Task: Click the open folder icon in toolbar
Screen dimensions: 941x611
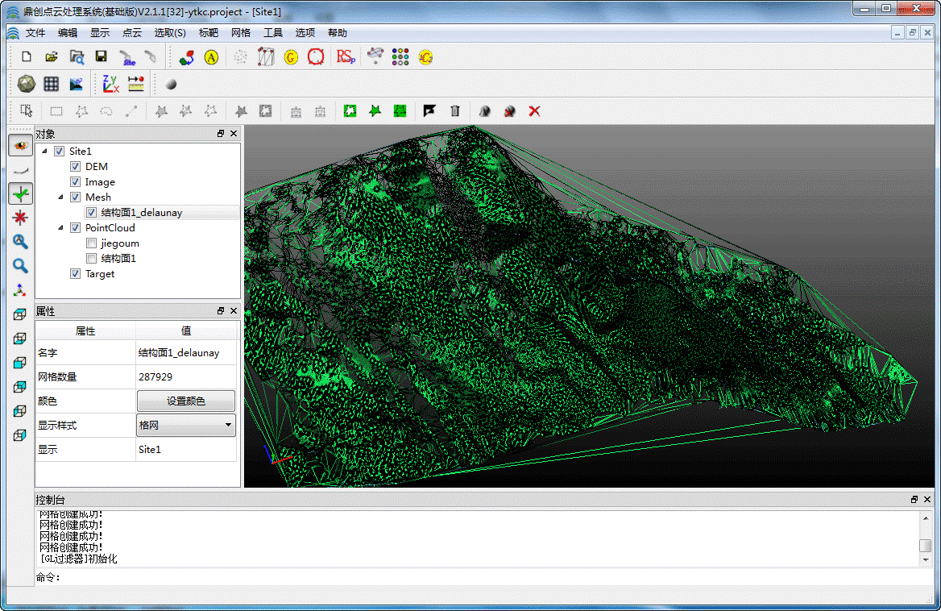Action: pyautogui.click(x=51, y=56)
